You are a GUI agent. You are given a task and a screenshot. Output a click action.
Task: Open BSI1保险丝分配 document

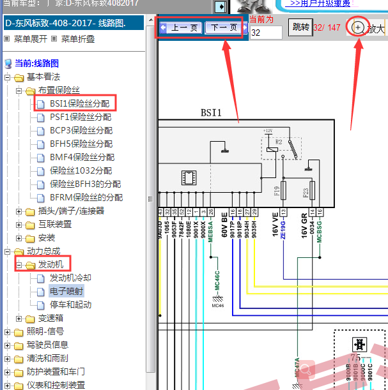pyautogui.click(x=79, y=103)
